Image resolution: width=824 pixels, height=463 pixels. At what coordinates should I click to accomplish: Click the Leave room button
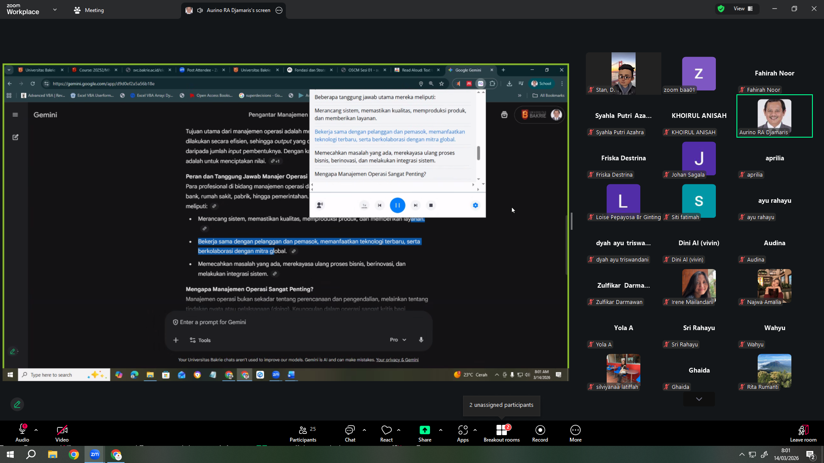(803, 433)
